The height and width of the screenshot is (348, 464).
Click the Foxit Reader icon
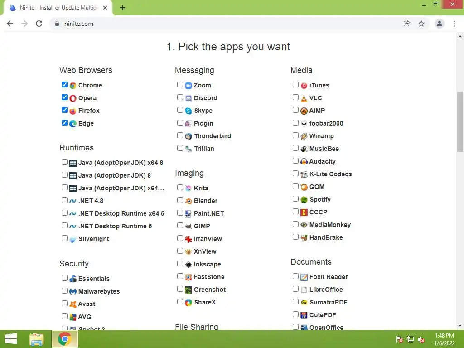[x=304, y=277]
